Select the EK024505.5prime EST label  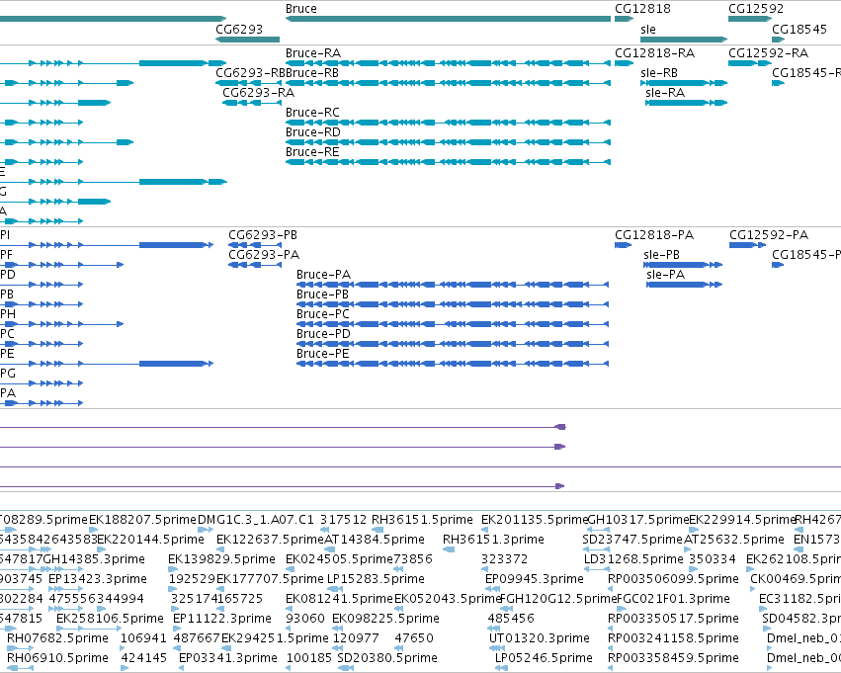340,559
